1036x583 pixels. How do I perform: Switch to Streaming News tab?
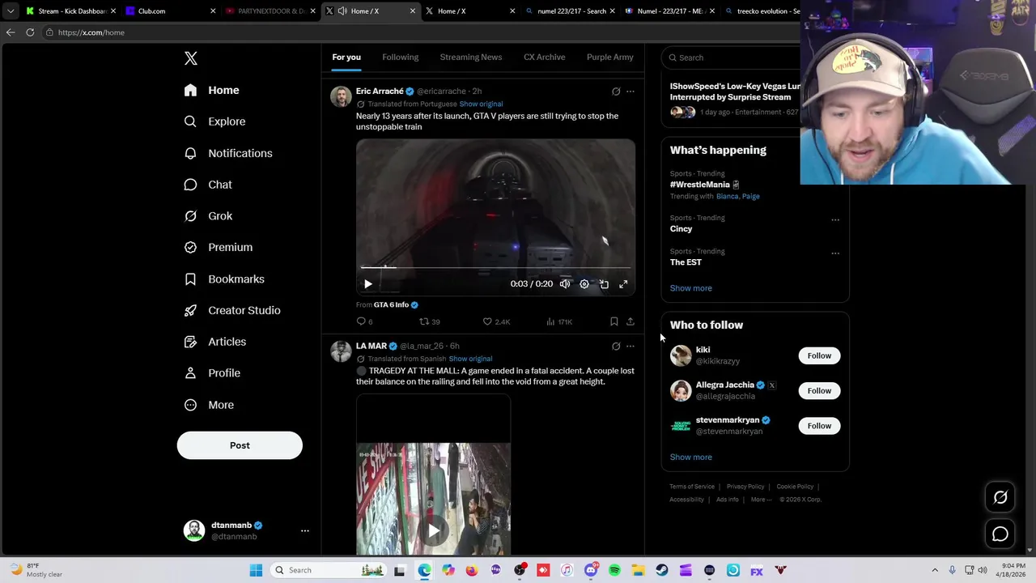tap(471, 57)
